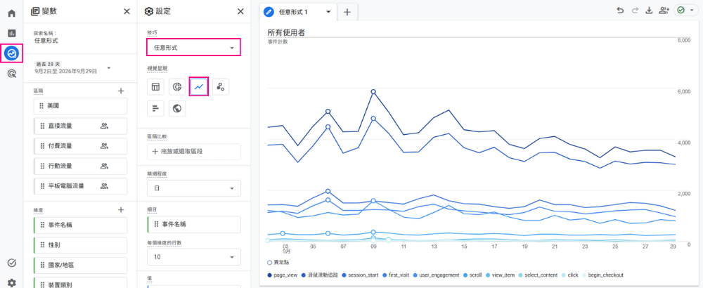
Task: Go to the Home icon in sidebar
Action: (12, 13)
